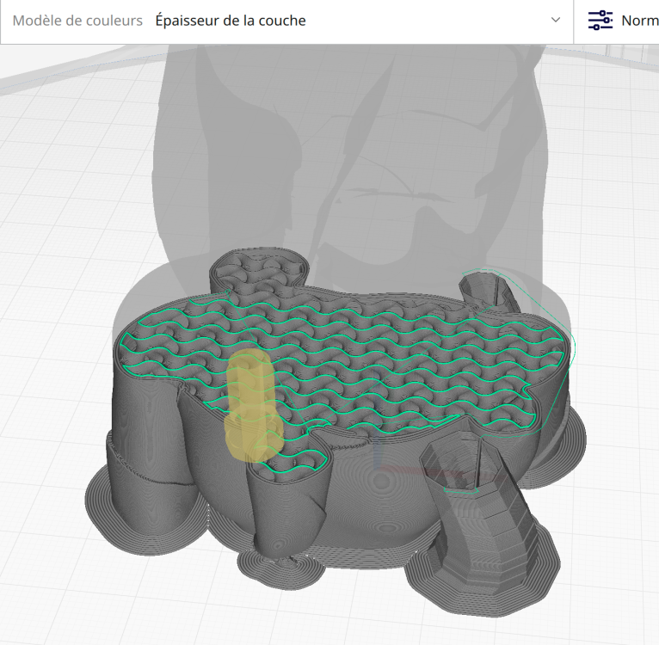The height and width of the screenshot is (645, 659).
Task: Click the color scheme dropdown chevron arrow
Action: click(x=556, y=20)
